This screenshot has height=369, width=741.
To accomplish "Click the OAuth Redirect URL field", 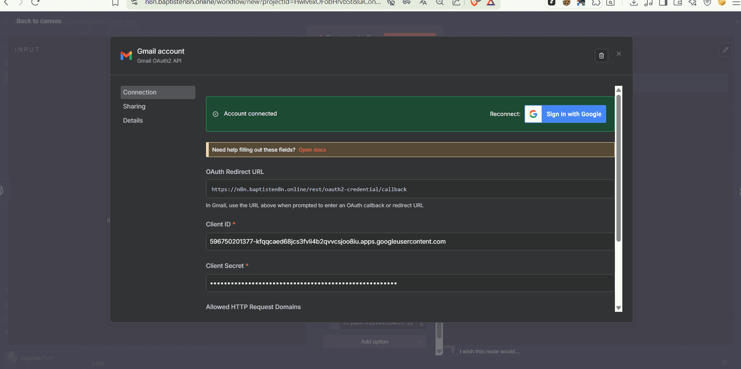I will click(x=410, y=189).
